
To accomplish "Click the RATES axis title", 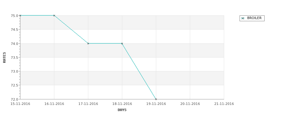I will coord(4,58).
